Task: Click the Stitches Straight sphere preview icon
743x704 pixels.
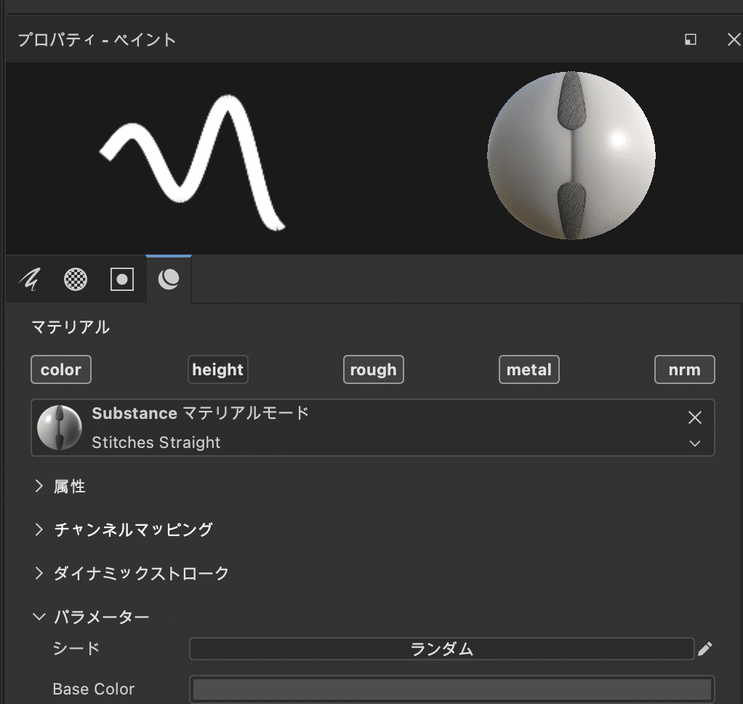Action: (x=60, y=427)
